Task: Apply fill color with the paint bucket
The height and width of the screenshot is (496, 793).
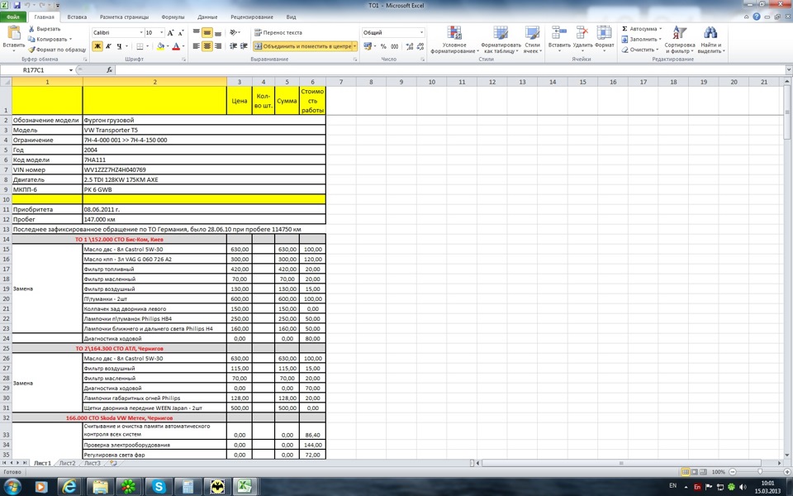Action: pyautogui.click(x=160, y=46)
